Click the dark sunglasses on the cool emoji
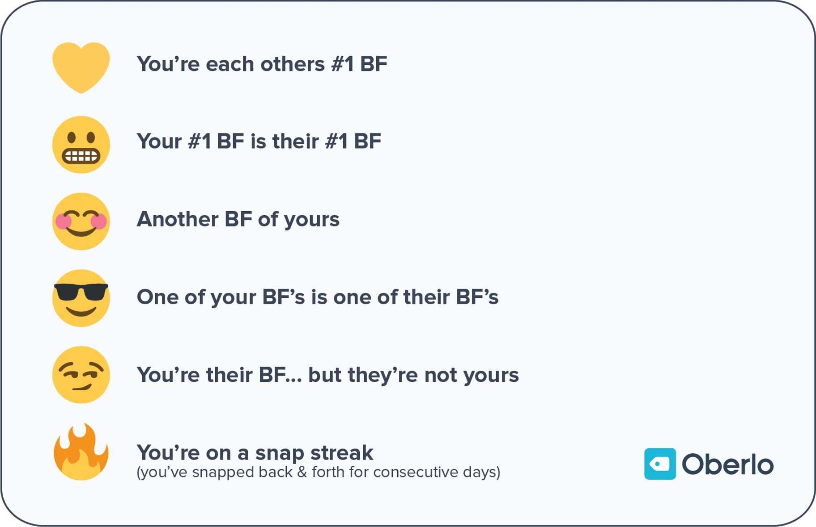Image resolution: width=816 pixels, height=527 pixels. [x=81, y=292]
